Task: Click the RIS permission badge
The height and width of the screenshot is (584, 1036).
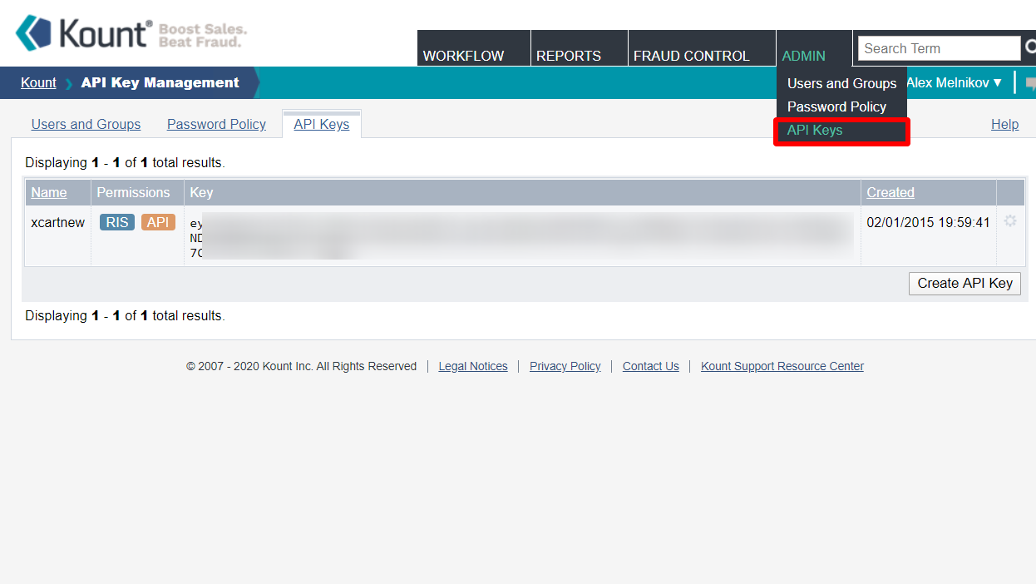Action: (x=117, y=222)
